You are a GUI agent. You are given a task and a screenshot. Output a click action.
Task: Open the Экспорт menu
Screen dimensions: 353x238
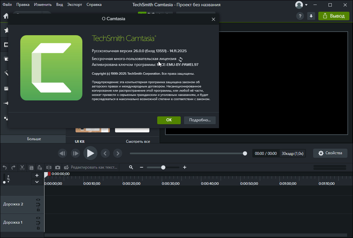pos(75,5)
